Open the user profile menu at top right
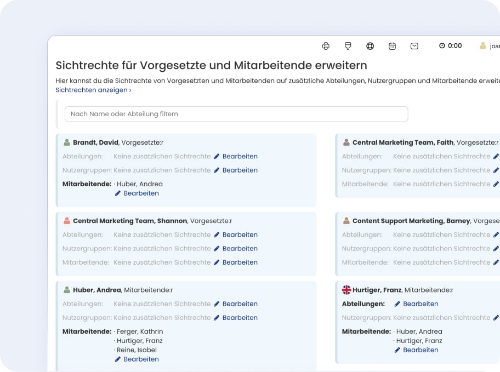Screen dimensions: 500x372 click(489, 46)
